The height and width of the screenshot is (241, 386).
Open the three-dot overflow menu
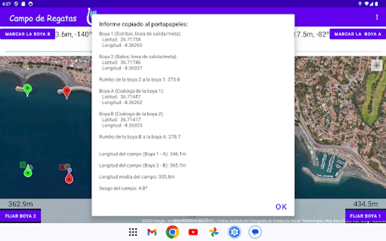pos(377,17)
